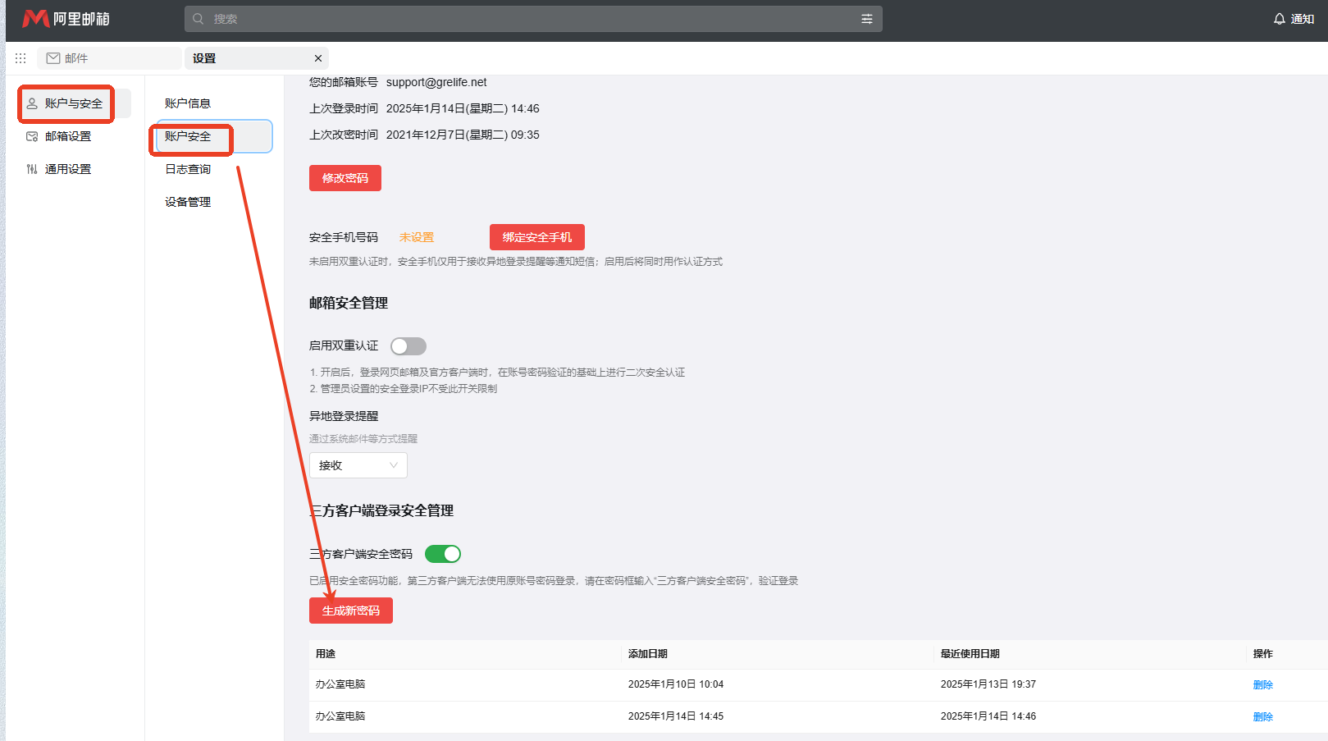The image size is (1328, 741).
Task: Click the envelope icon on the mail tab
Action: (53, 58)
